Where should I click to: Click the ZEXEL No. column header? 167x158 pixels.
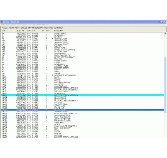pos(21,31)
